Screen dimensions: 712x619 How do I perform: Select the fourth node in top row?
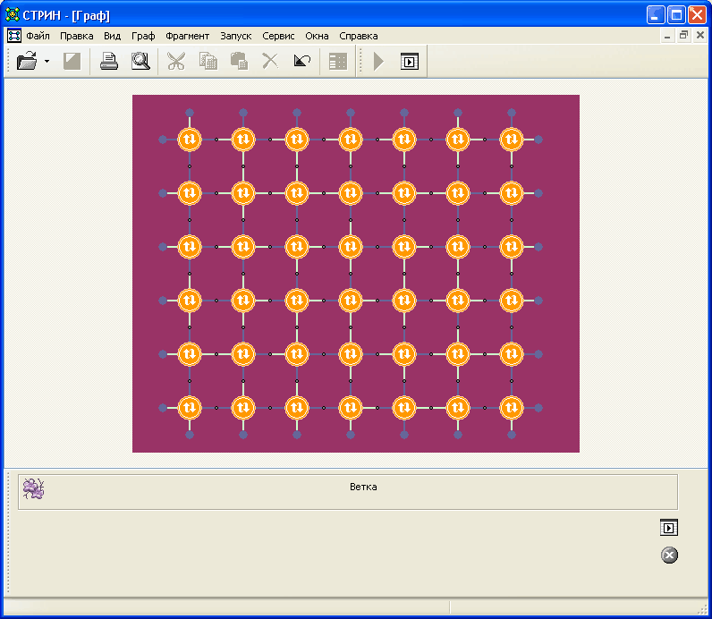tap(351, 140)
